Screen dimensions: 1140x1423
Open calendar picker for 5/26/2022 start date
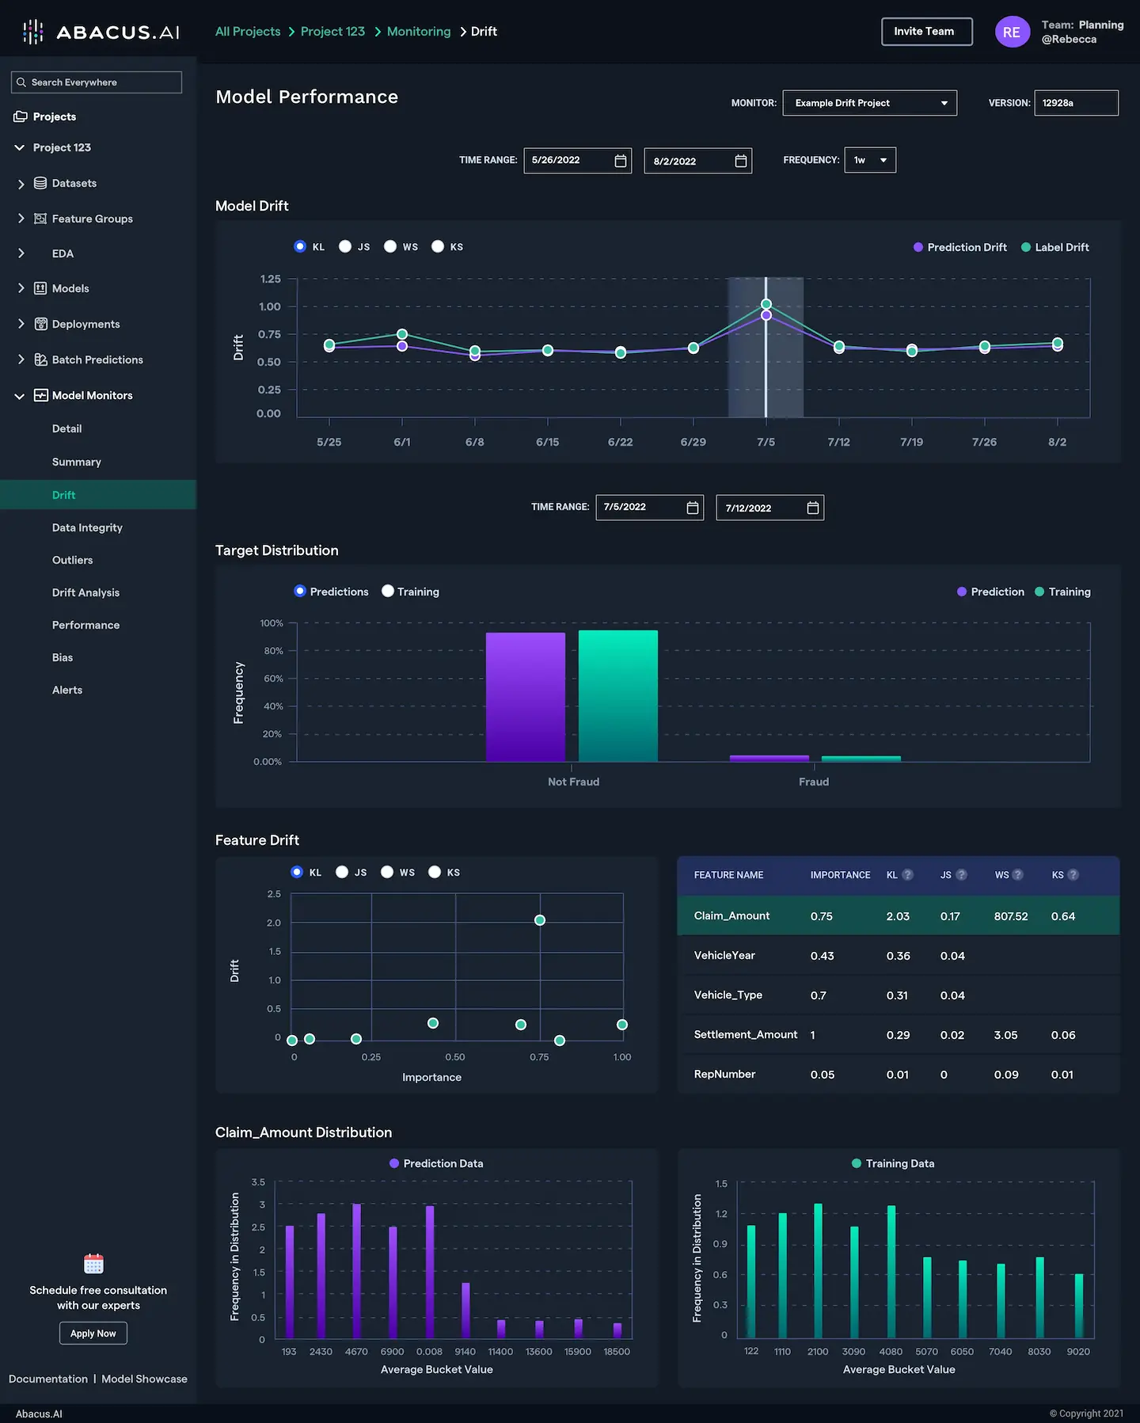621,161
